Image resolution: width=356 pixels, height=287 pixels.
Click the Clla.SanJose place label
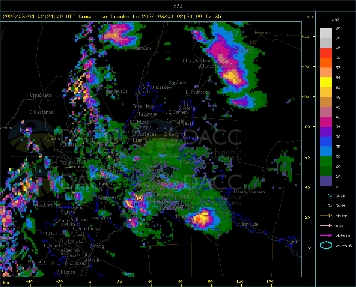point(197,61)
